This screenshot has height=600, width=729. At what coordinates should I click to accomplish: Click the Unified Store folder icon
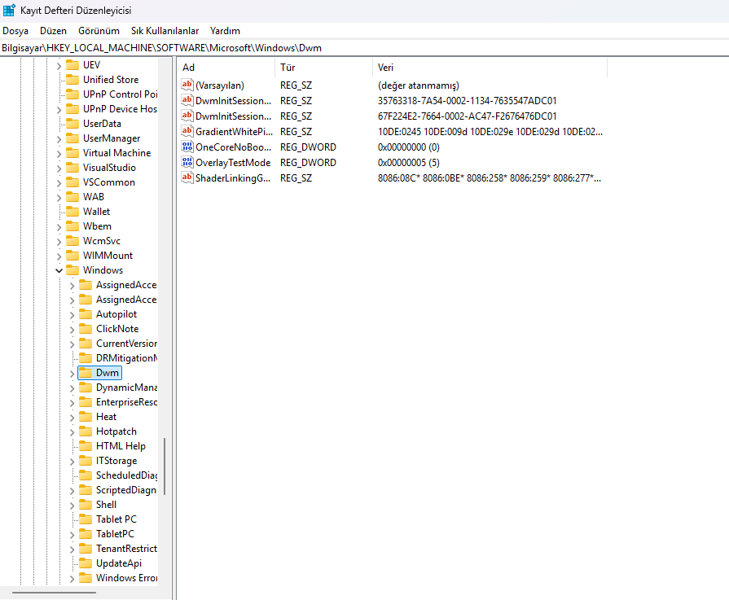[x=72, y=80]
